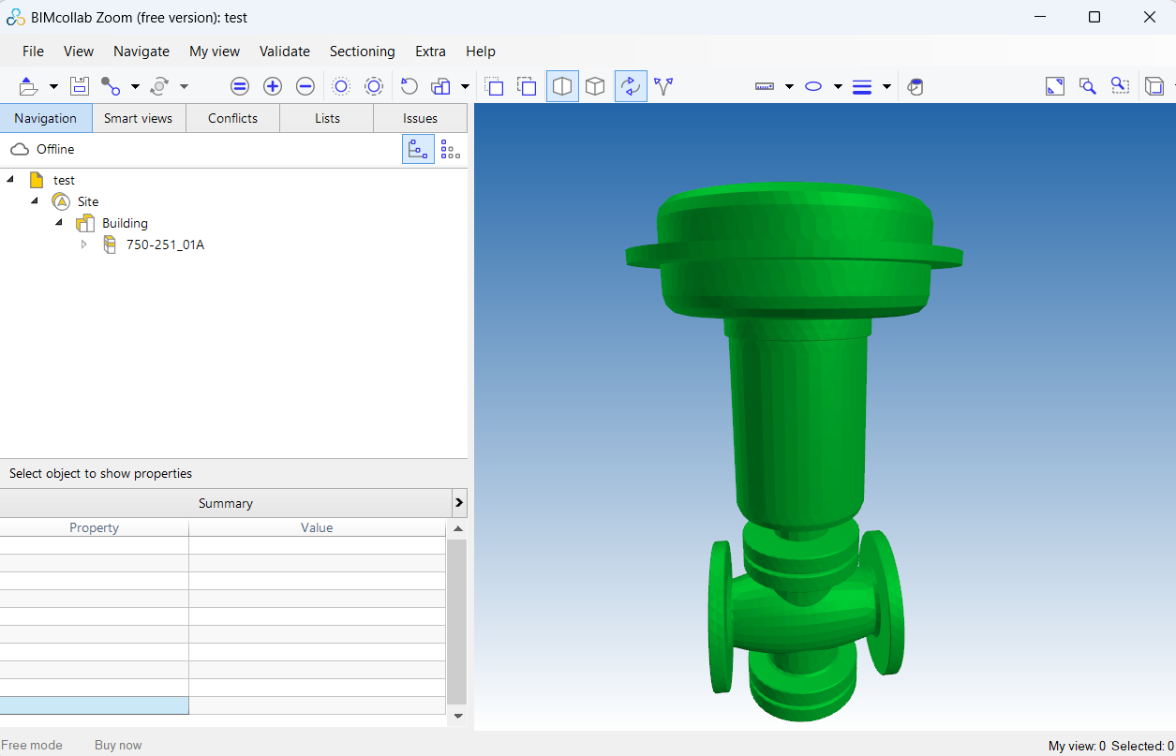Click the Buy now link
1176x756 pixels.
[118, 745]
